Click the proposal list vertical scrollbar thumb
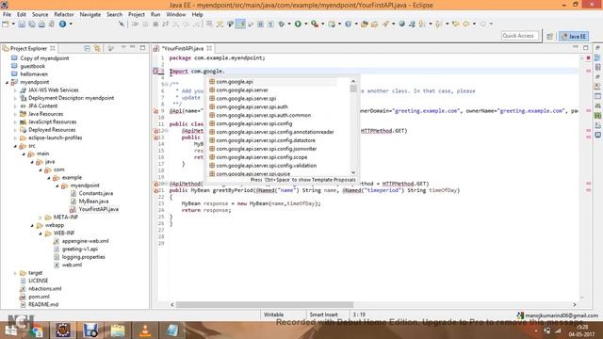This screenshot has height=339, width=603. coord(353,89)
